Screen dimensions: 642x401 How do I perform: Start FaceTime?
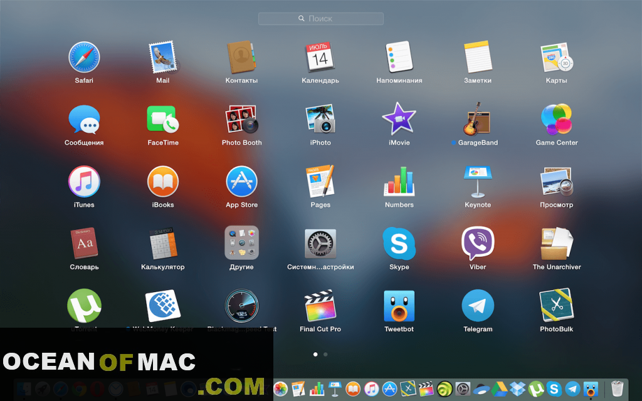pyautogui.click(x=163, y=120)
